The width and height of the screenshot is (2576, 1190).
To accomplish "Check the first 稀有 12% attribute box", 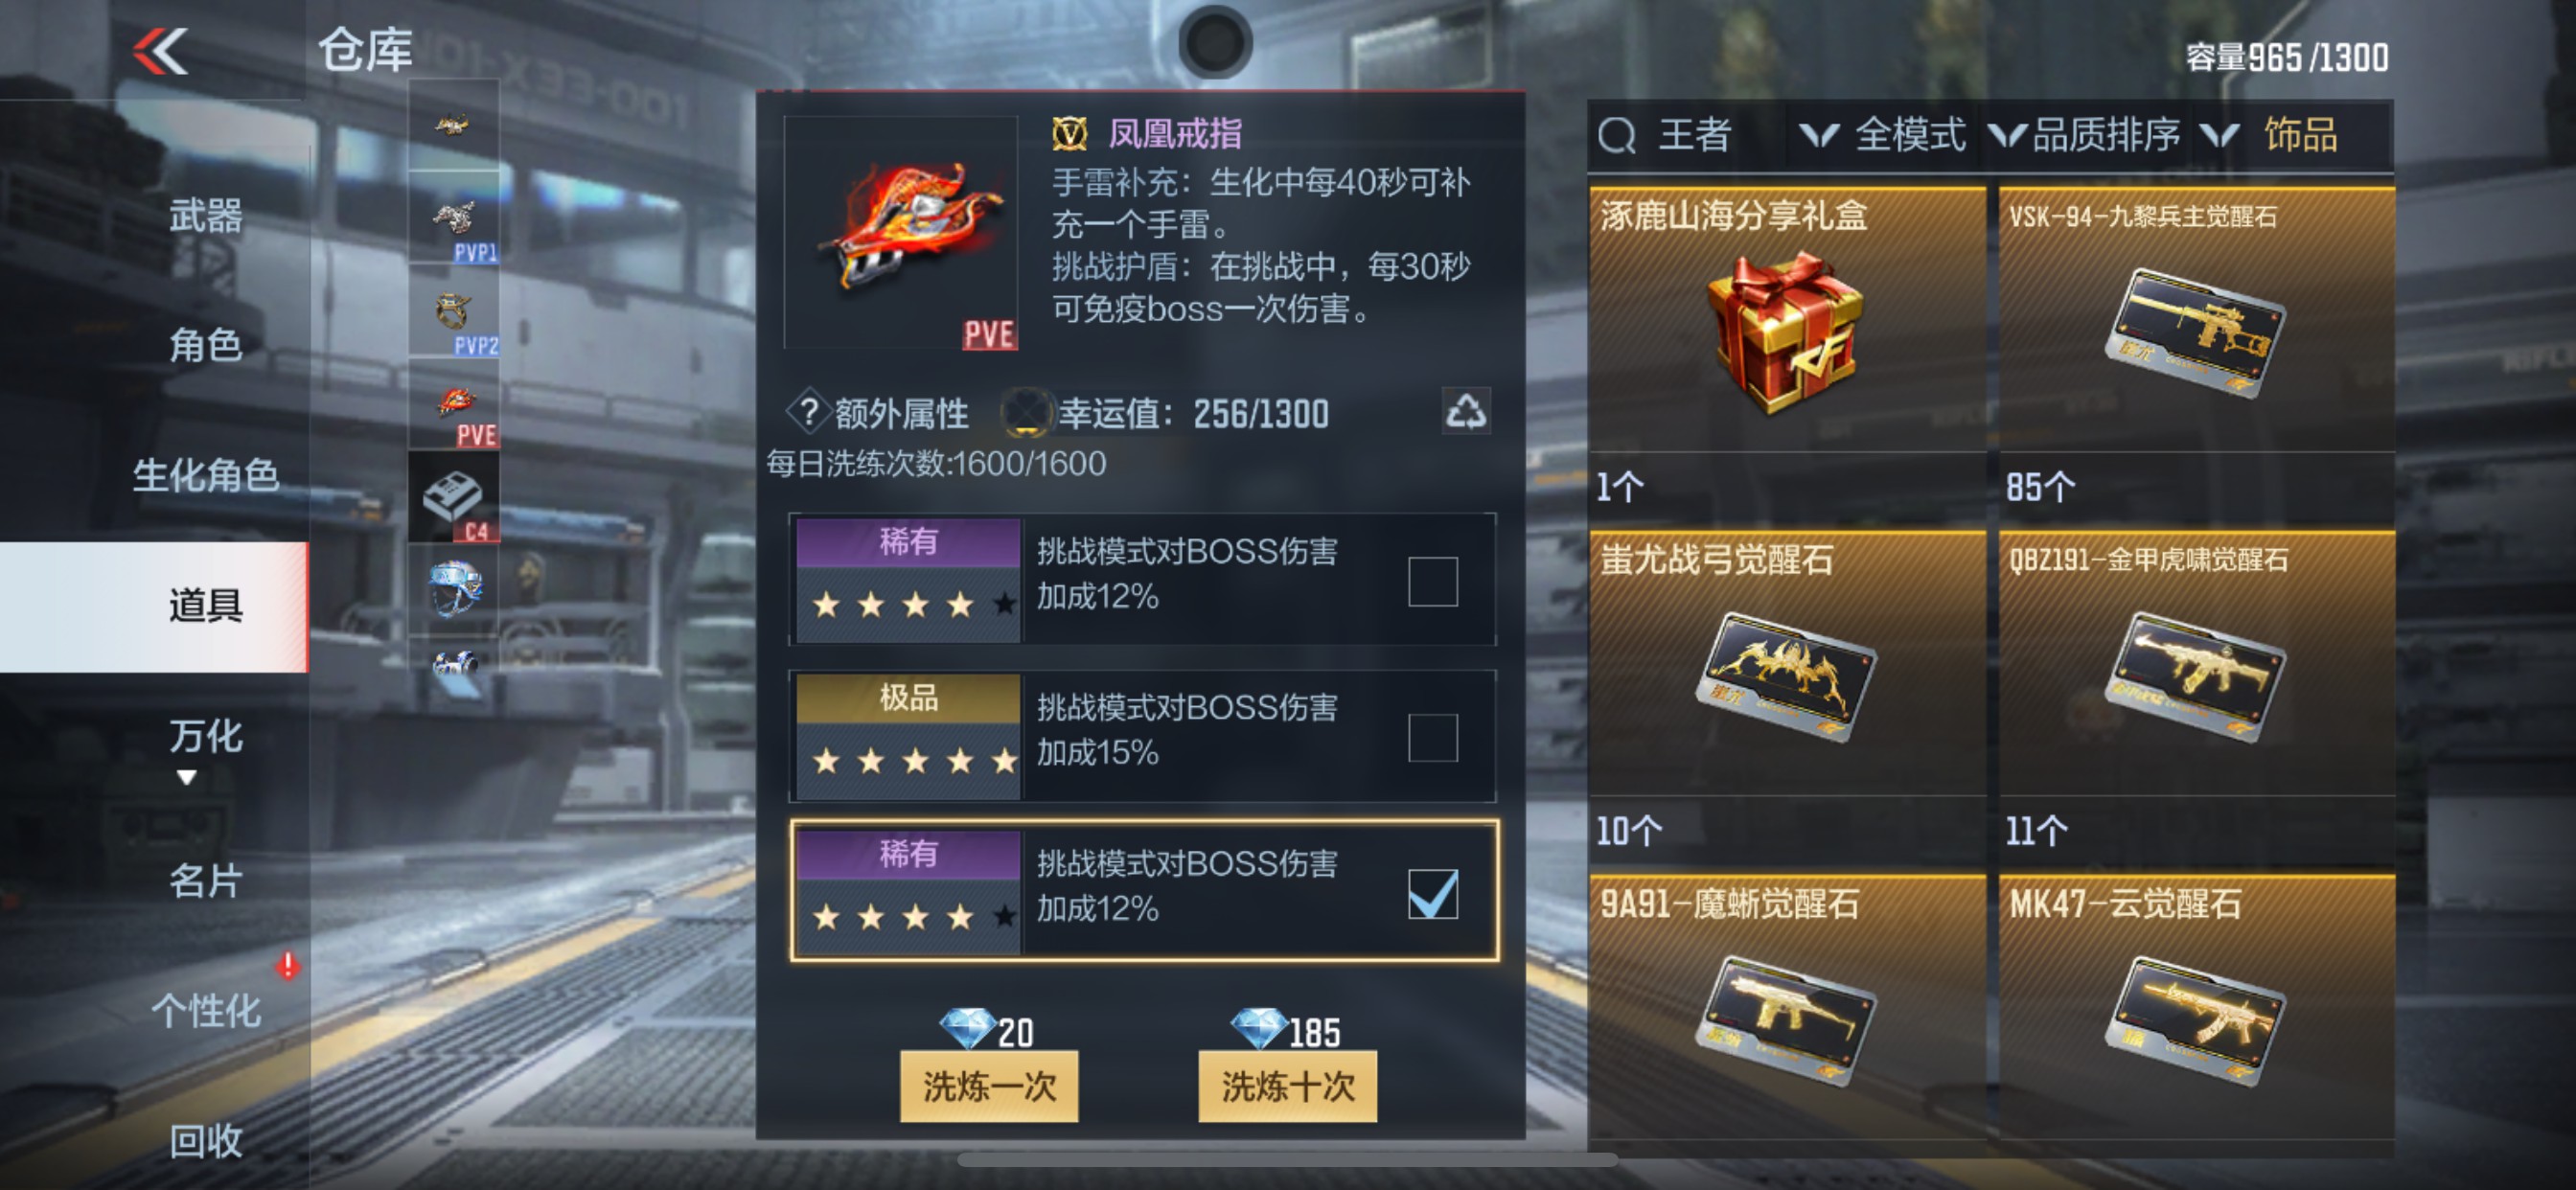I will pyautogui.click(x=1432, y=581).
